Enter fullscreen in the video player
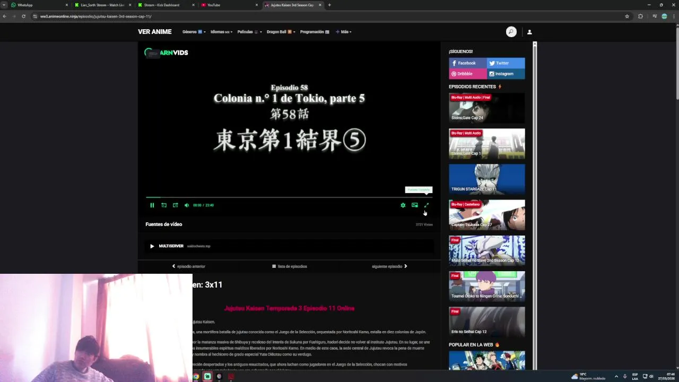679x382 pixels. click(426, 205)
